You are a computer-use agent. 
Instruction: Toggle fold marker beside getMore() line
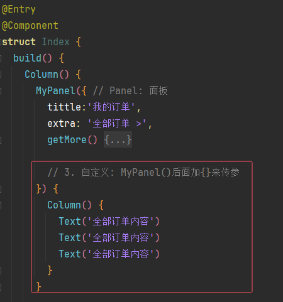1,140
